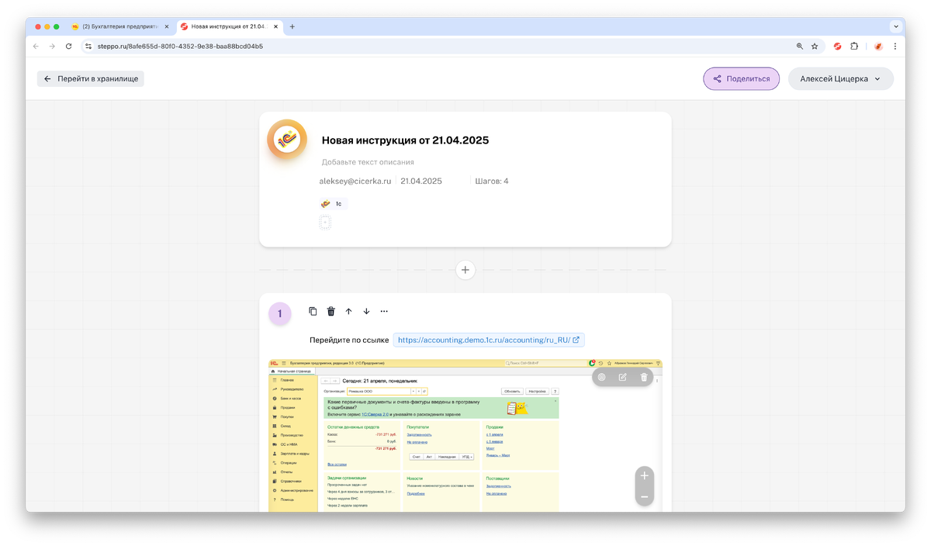
Task: Remove the step screenshot with its trash icon
Action: tap(643, 377)
